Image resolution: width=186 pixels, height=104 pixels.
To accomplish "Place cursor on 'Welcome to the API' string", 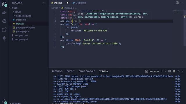I will (x=95, y=31).
